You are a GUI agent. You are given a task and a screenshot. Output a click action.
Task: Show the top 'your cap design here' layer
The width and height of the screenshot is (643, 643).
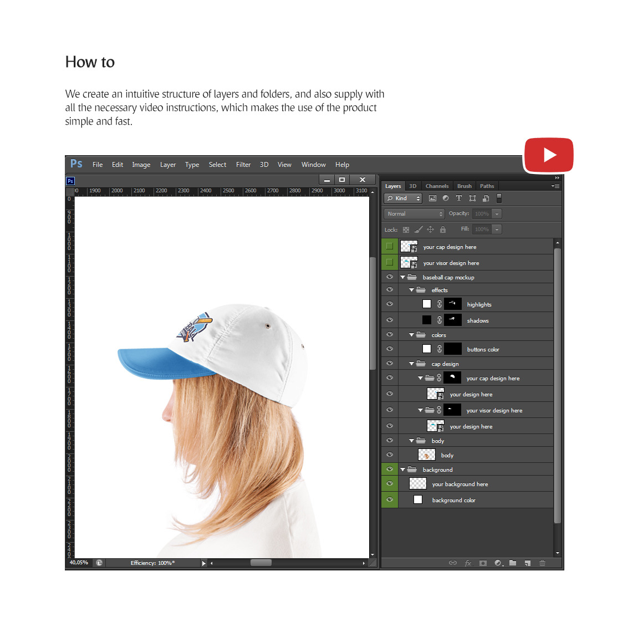390,247
